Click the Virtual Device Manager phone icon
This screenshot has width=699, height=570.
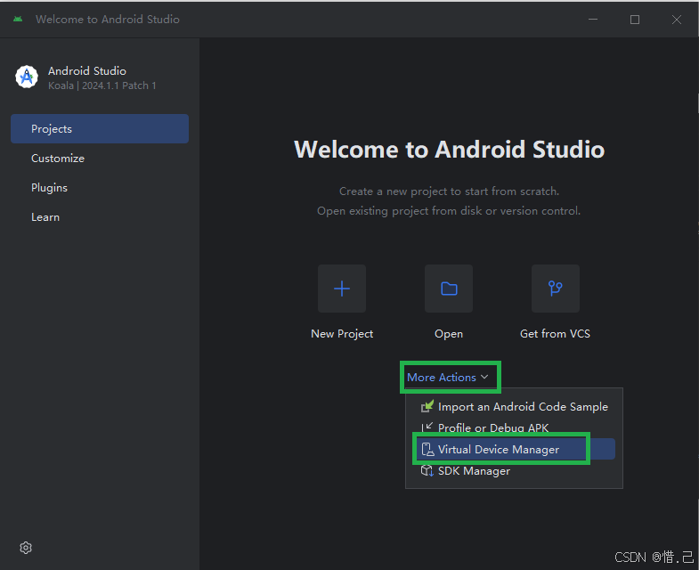click(x=427, y=449)
